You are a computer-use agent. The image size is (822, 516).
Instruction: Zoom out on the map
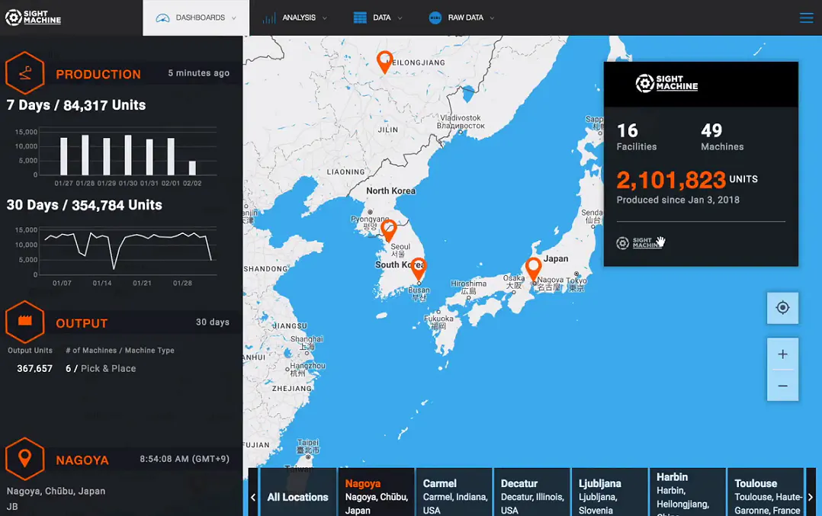tap(782, 386)
